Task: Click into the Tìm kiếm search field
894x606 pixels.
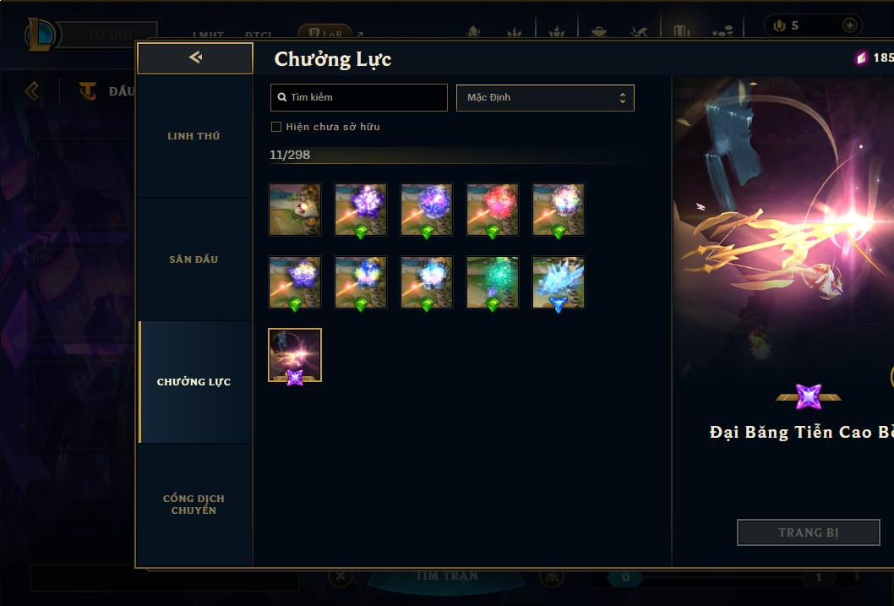Action: [x=358, y=97]
